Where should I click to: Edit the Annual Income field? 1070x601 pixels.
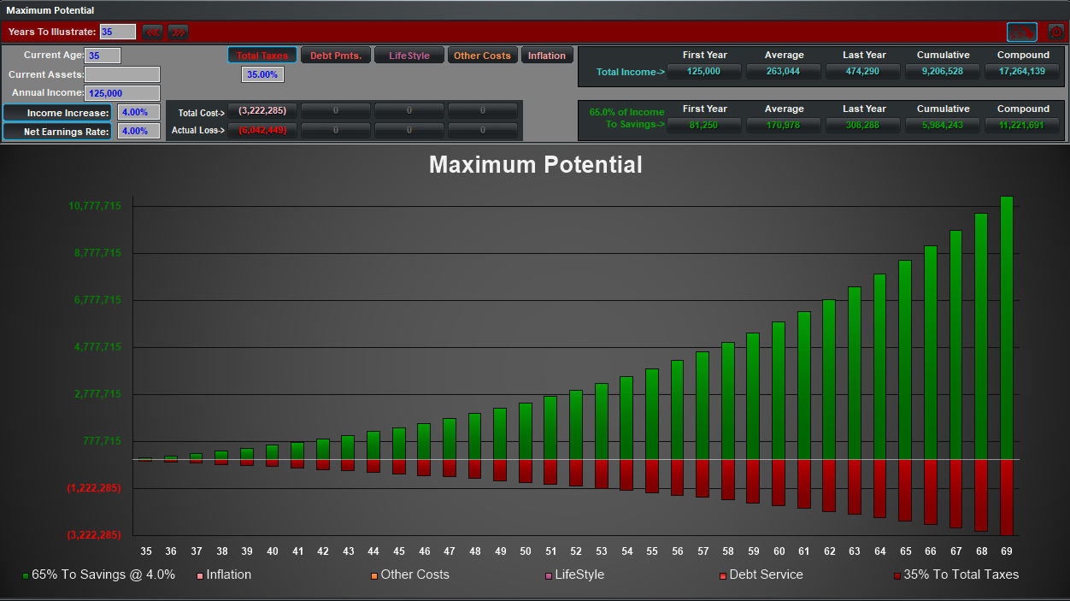click(122, 93)
